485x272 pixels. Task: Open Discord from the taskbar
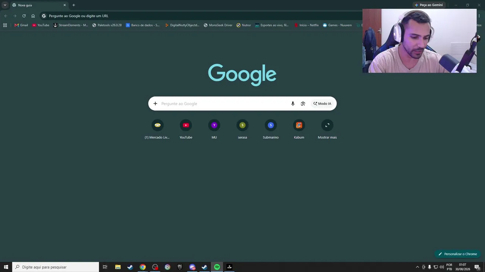[x=192, y=267]
